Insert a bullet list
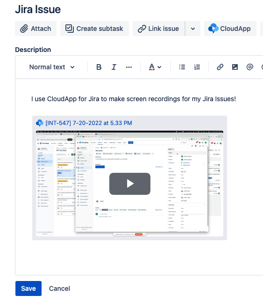Screen dimensions: 263x303 click(182, 67)
